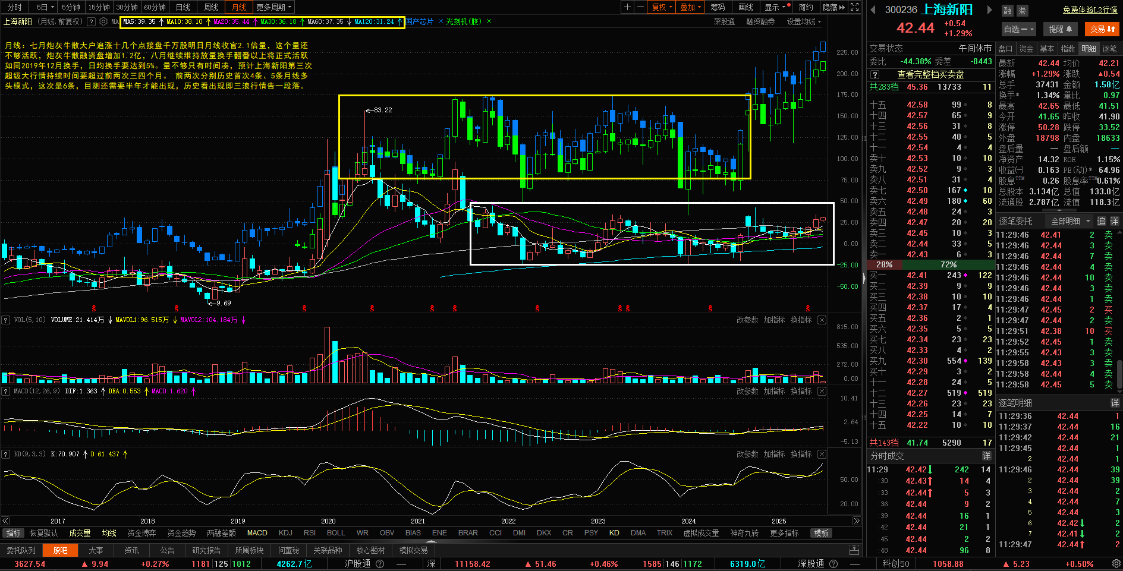Expand 更多周期 dropdown
The height and width of the screenshot is (571, 1123).
click(273, 7)
